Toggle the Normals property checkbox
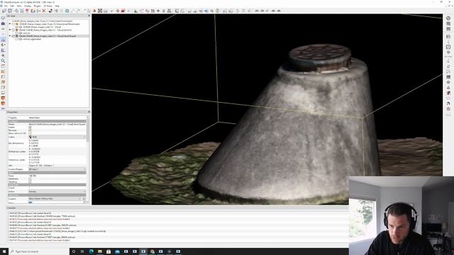The image size is (454, 255). click(x=30, y=130)
